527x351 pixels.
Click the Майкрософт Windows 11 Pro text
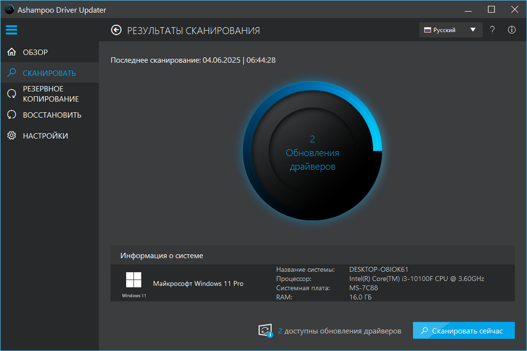(198, 283)
